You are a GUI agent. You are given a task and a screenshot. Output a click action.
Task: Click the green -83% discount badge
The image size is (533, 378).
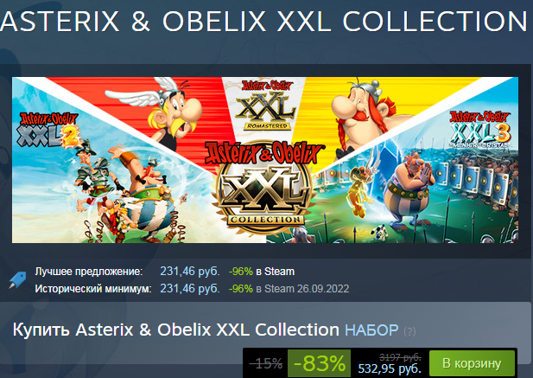319,363
